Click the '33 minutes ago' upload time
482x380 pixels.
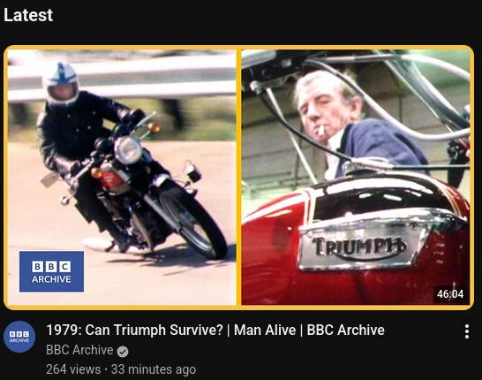(x=154, y=369)
